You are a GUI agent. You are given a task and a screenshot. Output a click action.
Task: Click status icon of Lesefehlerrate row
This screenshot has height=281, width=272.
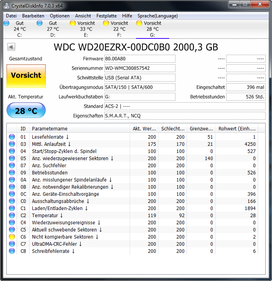point(12,137)
